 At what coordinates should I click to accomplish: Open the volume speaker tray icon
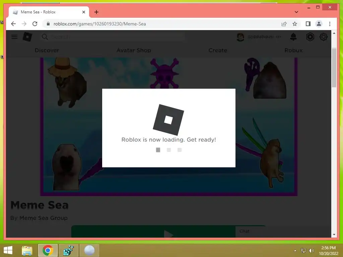point(311,250)
